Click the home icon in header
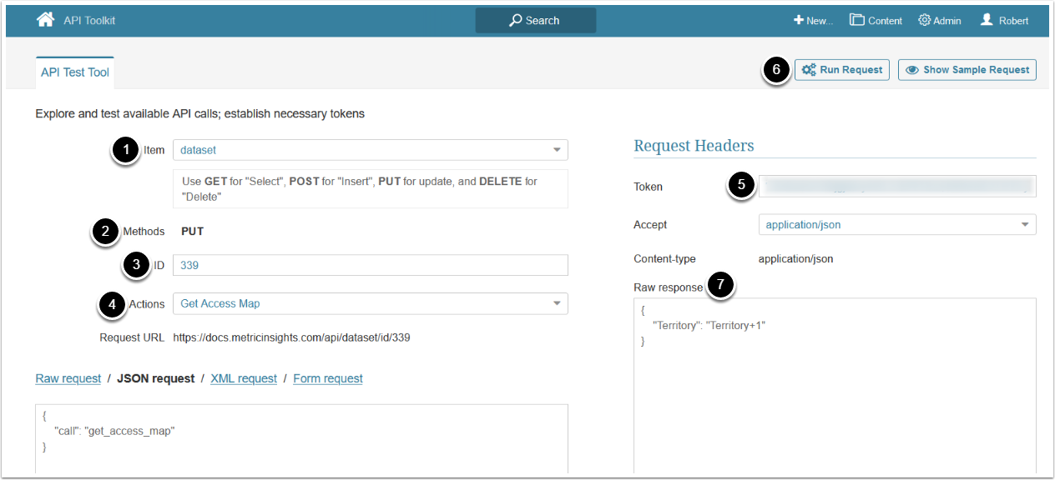The width and height of the screenshot is (1055, 480). [45, 20]
